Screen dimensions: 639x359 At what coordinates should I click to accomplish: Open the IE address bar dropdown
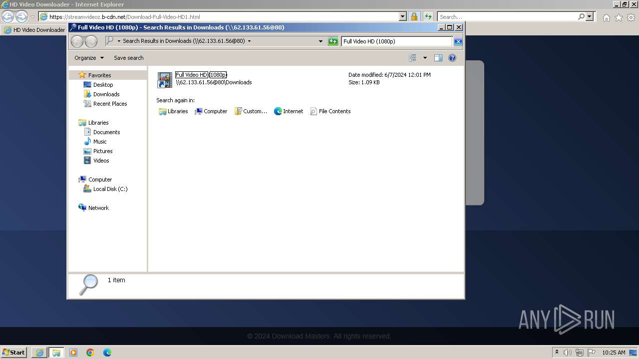(403, 17)
